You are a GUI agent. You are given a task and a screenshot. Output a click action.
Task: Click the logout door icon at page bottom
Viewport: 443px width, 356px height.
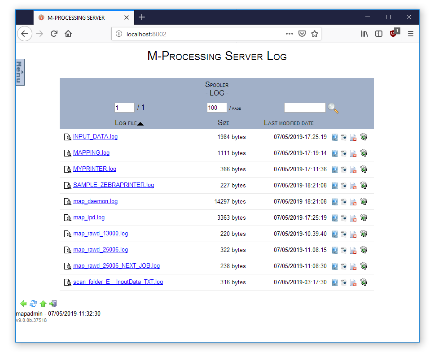click(53, 304)
